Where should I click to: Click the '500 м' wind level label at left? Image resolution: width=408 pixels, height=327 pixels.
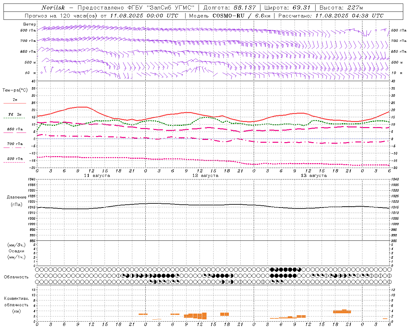point(30,62)
